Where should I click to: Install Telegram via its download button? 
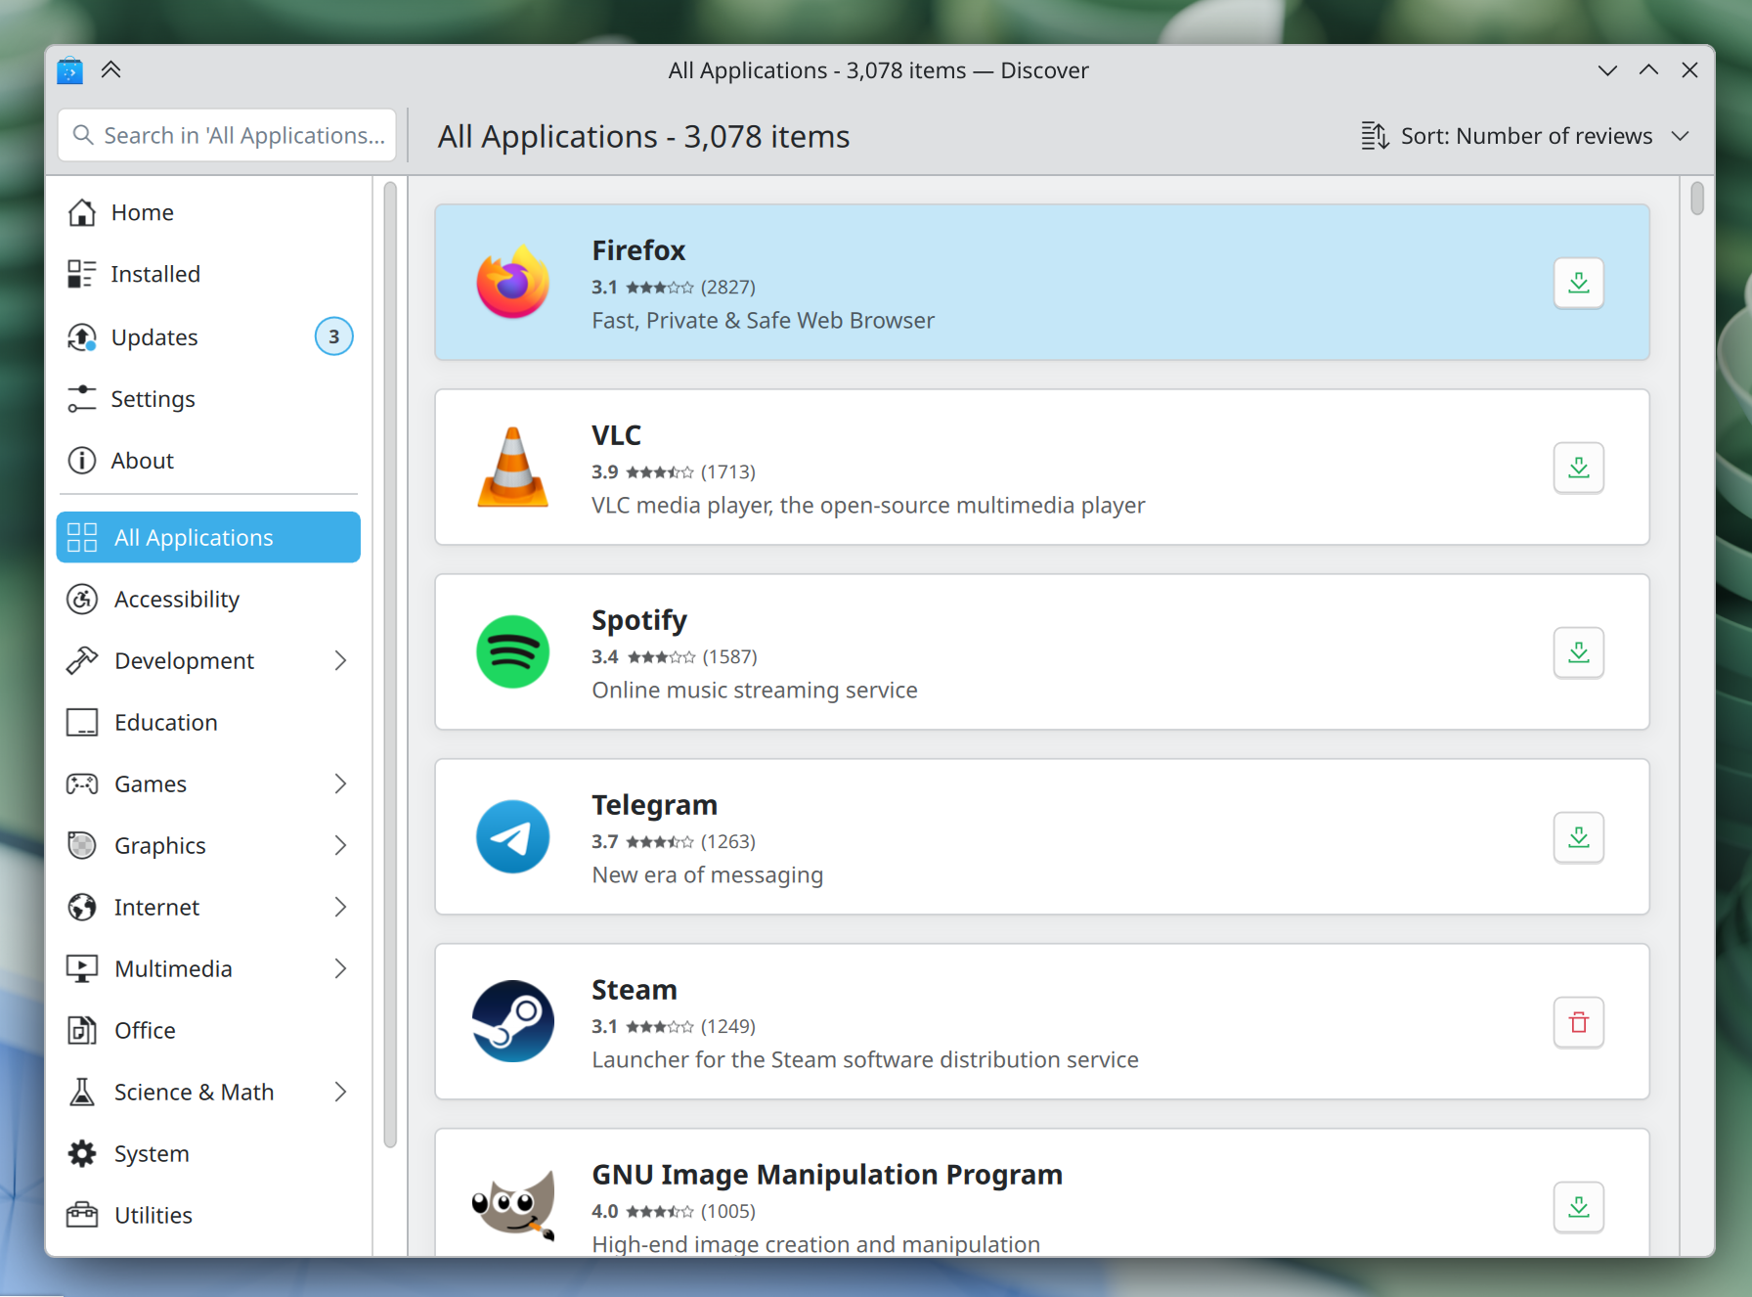click(x=1578, y=838)
